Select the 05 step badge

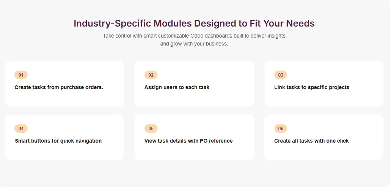pos(151,129)
